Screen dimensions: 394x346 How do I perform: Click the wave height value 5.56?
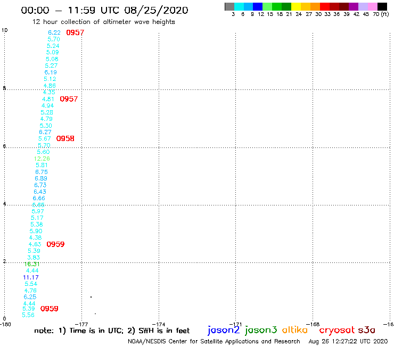tap(28, 315)
